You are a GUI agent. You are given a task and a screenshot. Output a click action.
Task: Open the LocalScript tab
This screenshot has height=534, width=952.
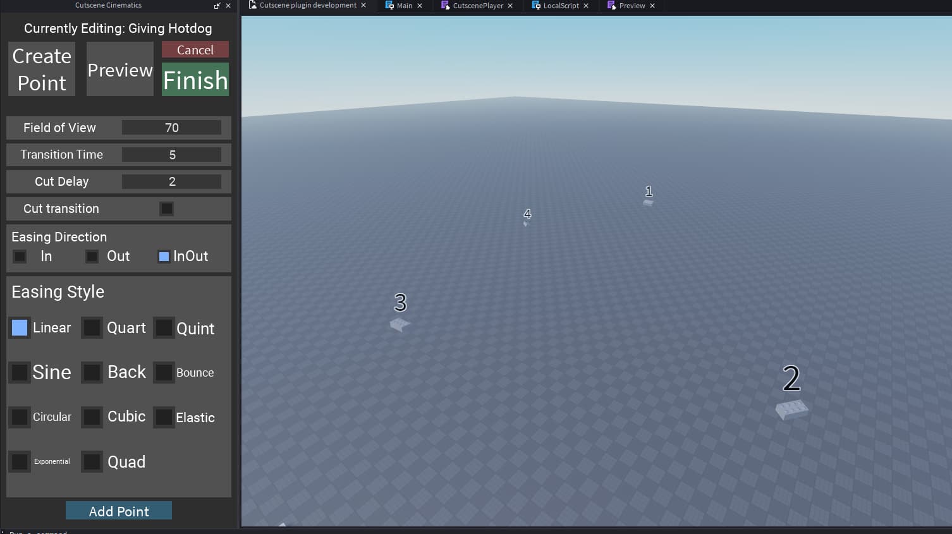561,6
